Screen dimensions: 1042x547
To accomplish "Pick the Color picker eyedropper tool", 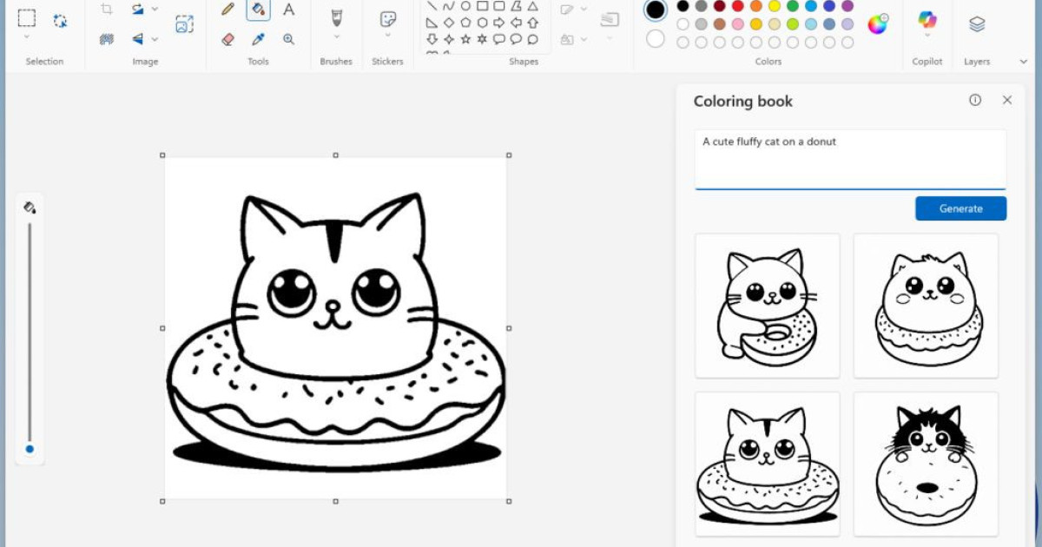I will click(x=258, y=39).
